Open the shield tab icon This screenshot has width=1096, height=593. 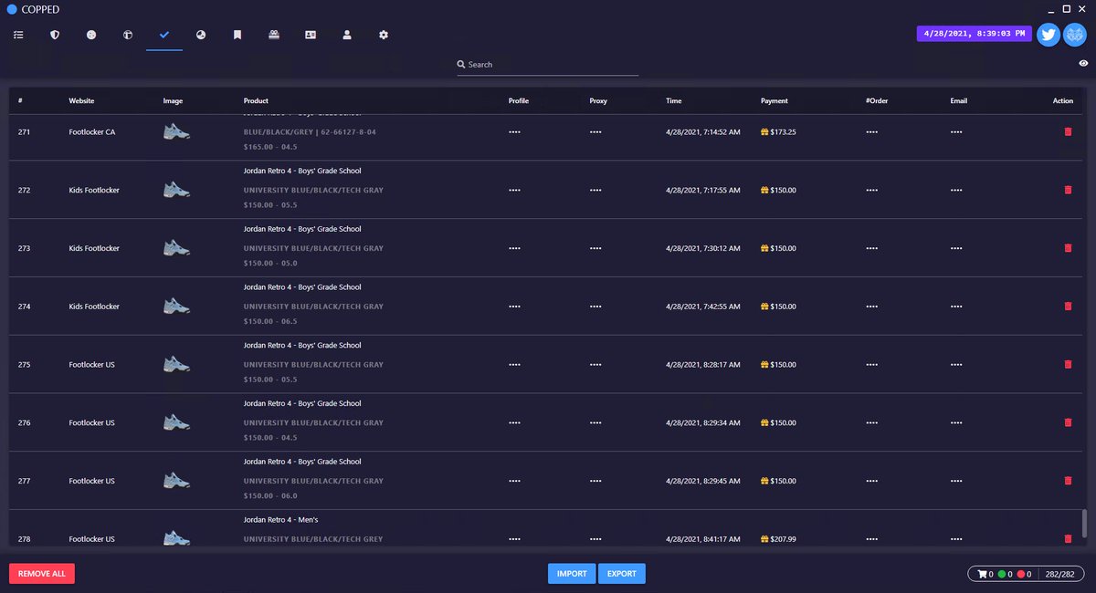pyautogui.click(x=55, y=35)
